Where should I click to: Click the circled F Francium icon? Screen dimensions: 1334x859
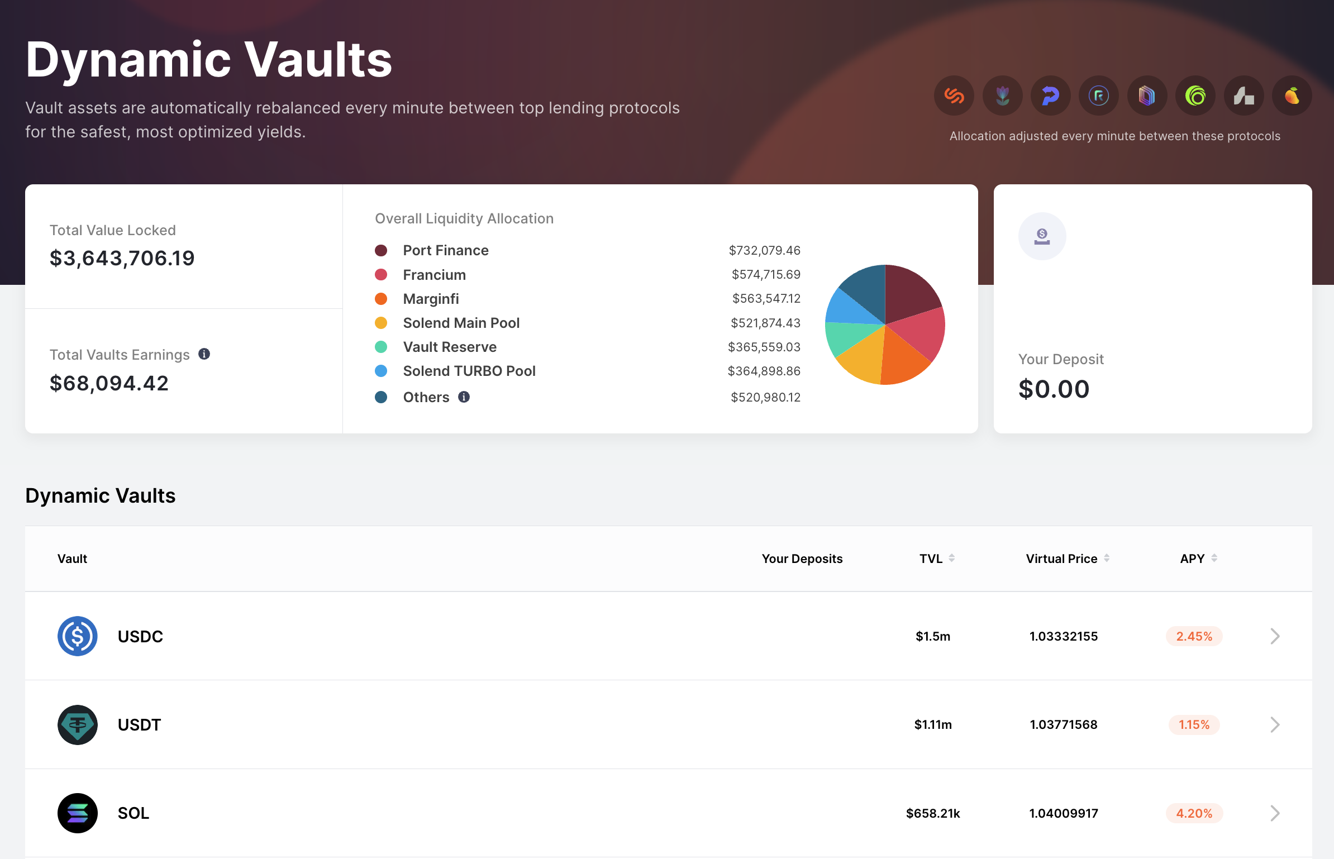pyautogui.click(x=1099, y=96)
